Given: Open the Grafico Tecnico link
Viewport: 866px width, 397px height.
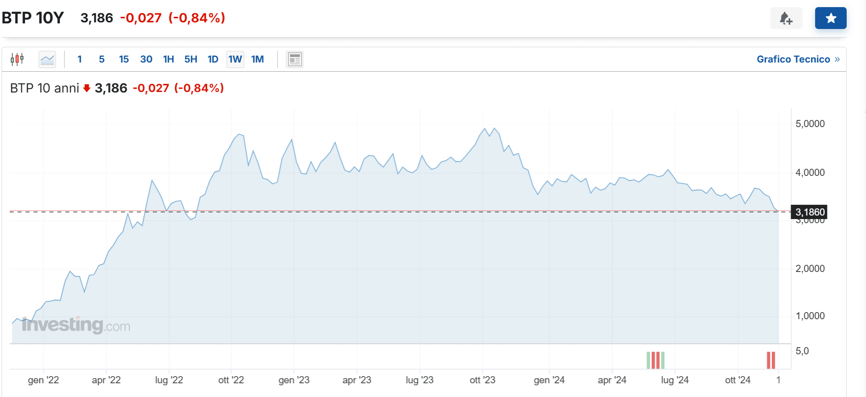Looking at the screenshot, I should click(x=798, y=59).
